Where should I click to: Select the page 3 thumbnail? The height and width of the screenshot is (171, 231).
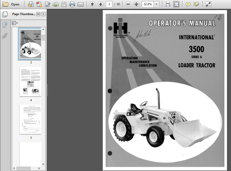pyautogui.click(x=30, y=44)
